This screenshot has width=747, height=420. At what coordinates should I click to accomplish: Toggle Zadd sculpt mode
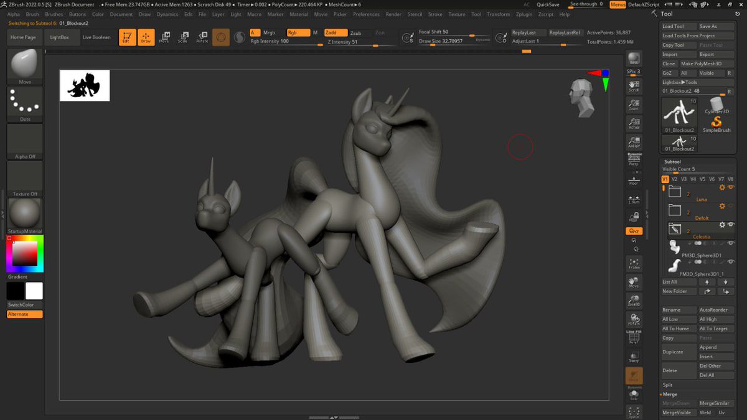coord(336,32)
